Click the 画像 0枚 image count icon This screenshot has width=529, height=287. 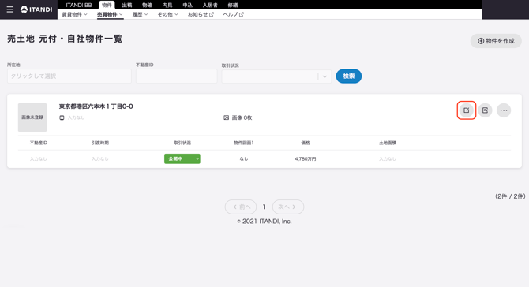click(x=226, y=117)
